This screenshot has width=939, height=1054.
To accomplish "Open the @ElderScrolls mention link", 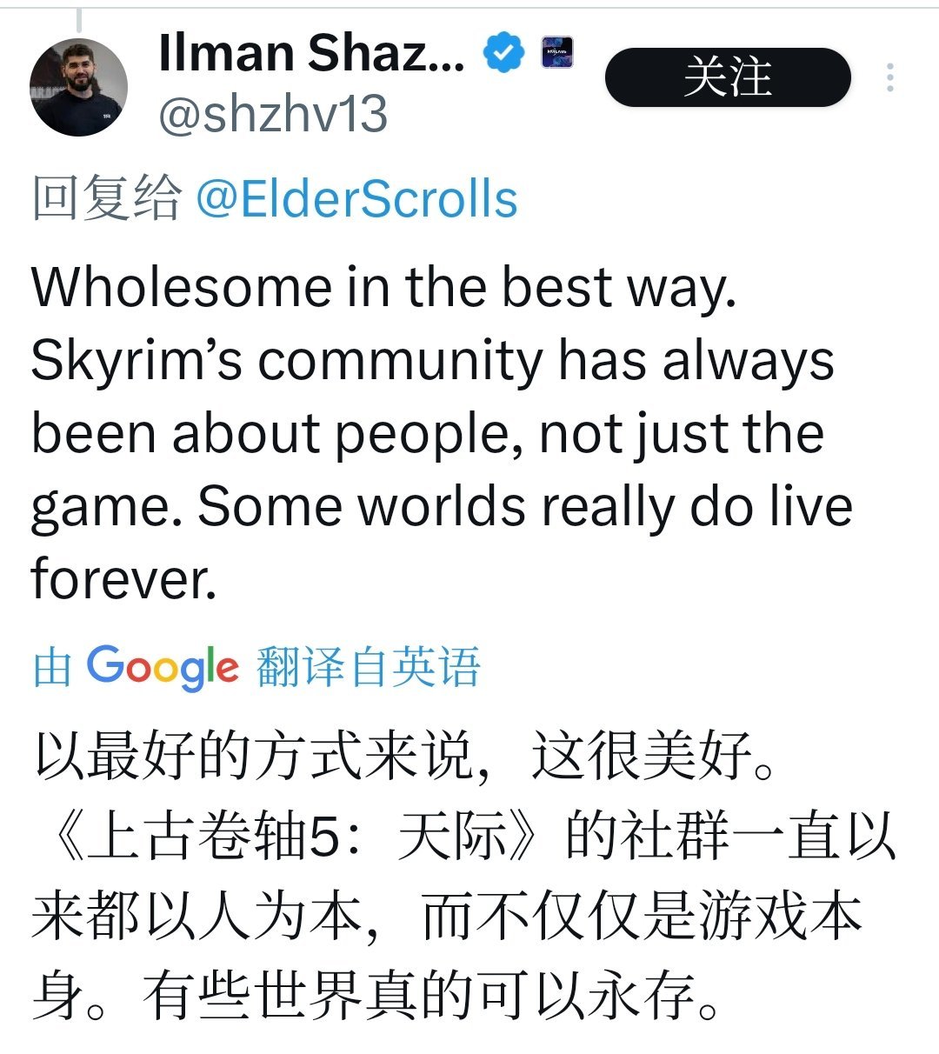I will pyautogui.click(x=356, y=198).
